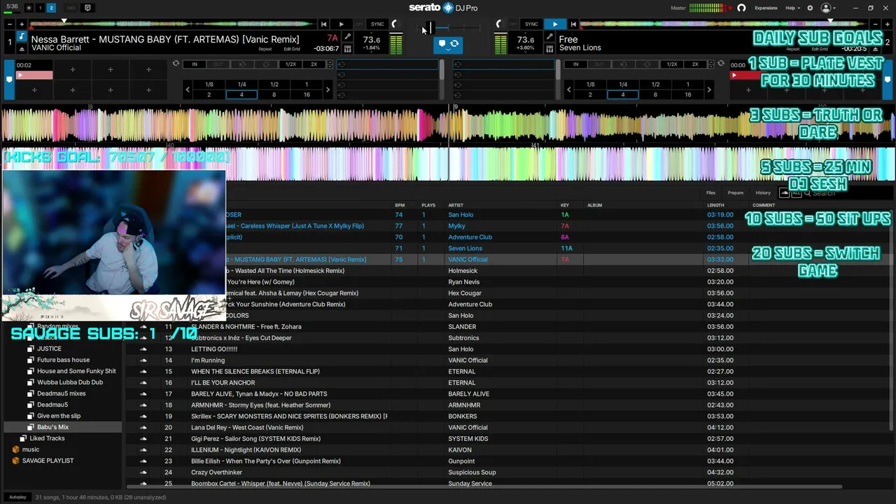Show previous loop sizes on left deck
The height and width of the screenshot is (504, 896).
point(187,90)
